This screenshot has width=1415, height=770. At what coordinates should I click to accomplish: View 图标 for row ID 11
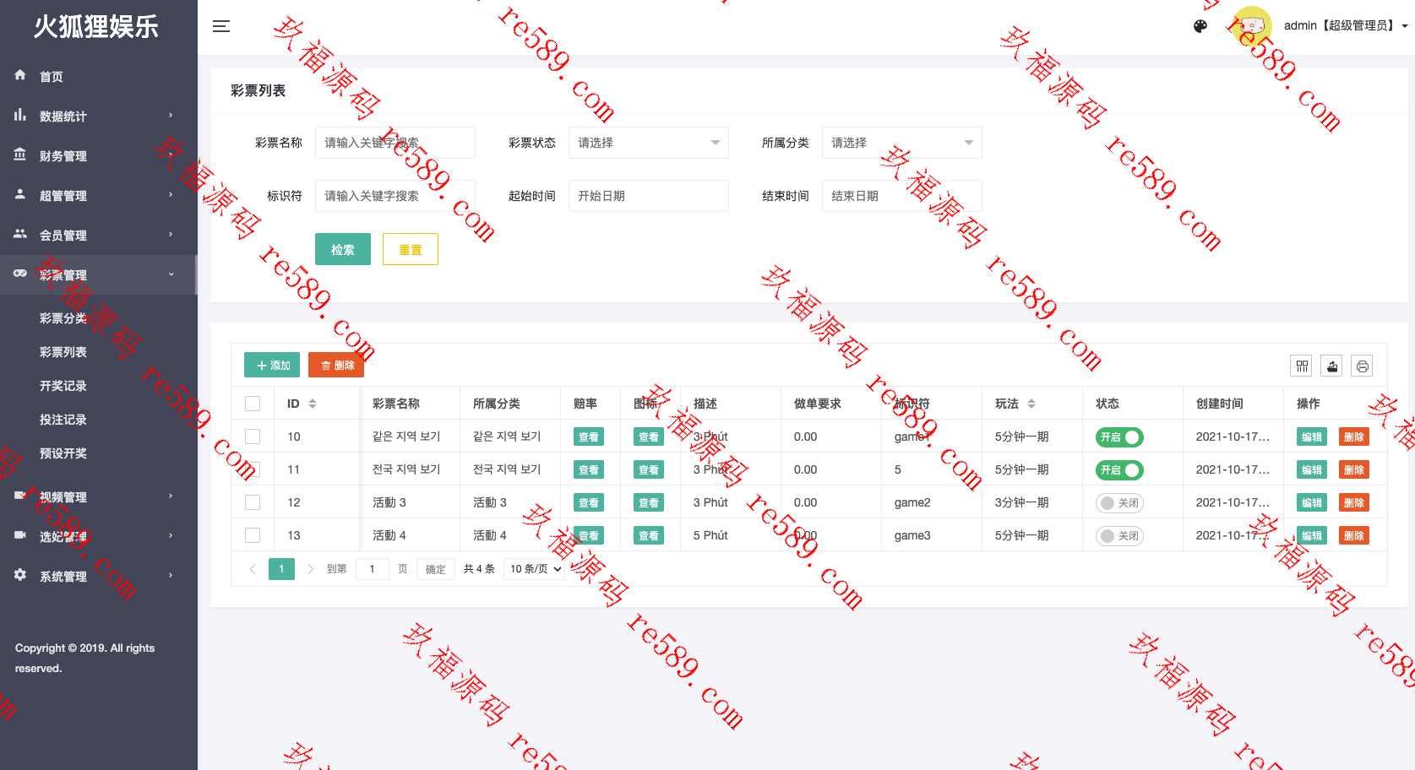[x=649, y=469]
